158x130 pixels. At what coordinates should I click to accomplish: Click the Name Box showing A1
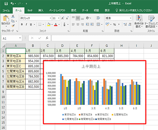12,38
